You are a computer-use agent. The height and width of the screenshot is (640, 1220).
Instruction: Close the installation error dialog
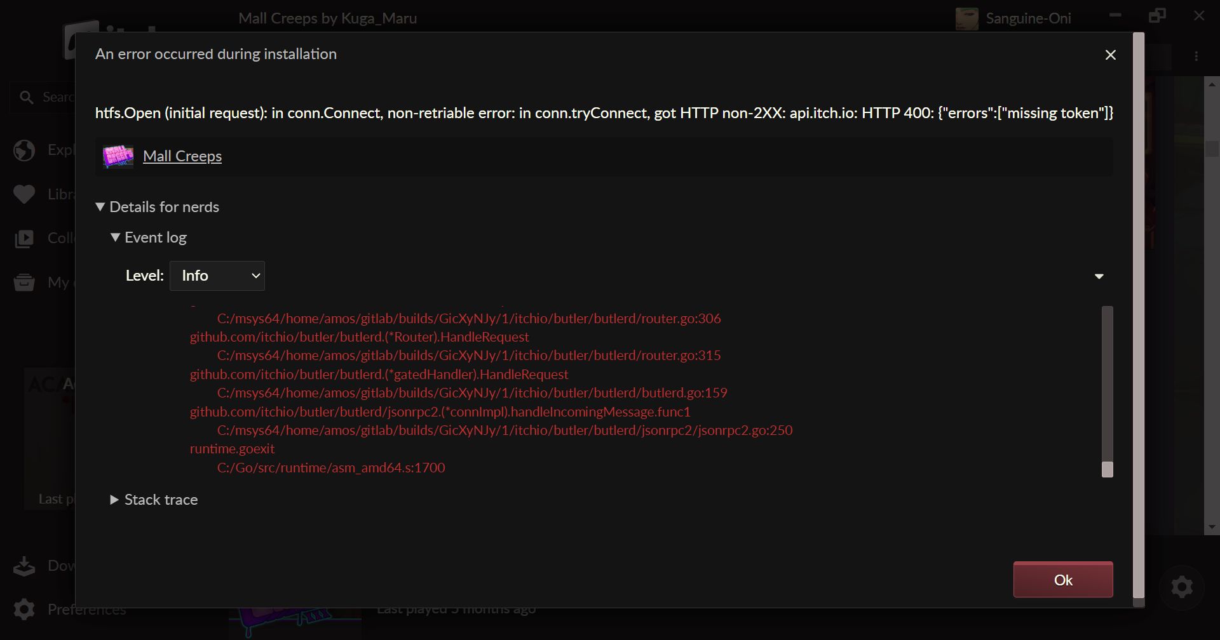point(1110,55)
